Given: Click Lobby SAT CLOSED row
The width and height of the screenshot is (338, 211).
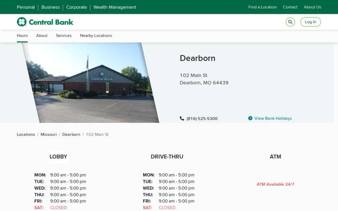Looking at the screenshot, I should coord(51,207).
